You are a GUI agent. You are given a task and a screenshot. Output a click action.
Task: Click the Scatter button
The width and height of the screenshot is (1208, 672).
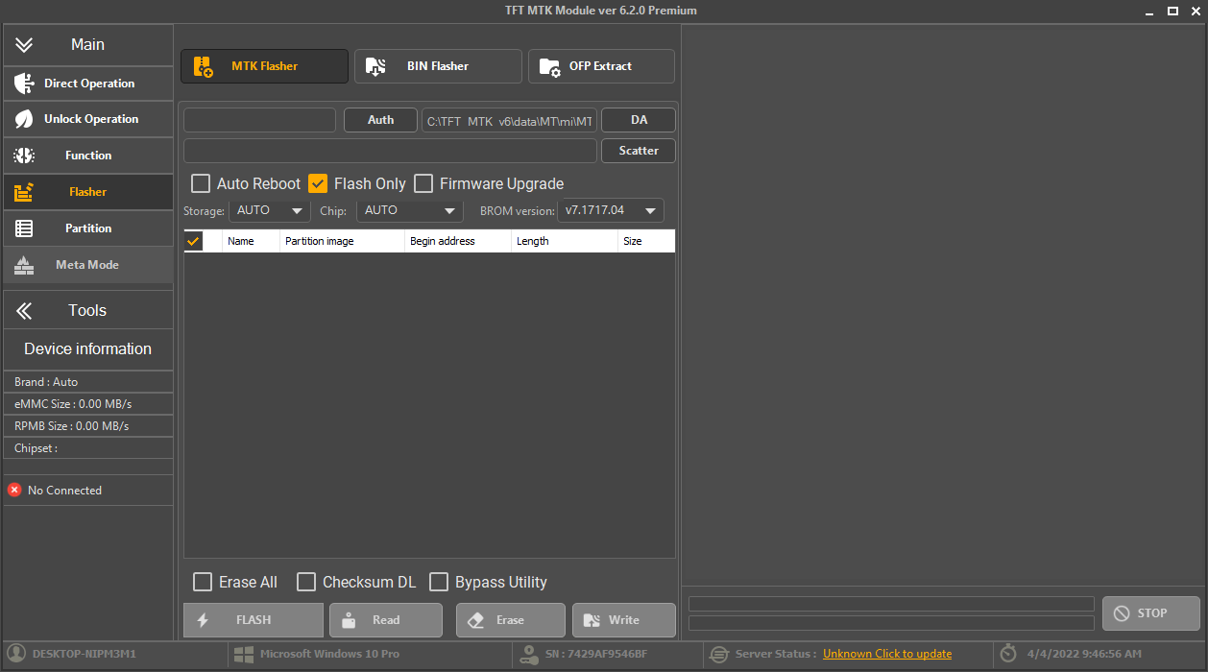(x=638, y=151)
